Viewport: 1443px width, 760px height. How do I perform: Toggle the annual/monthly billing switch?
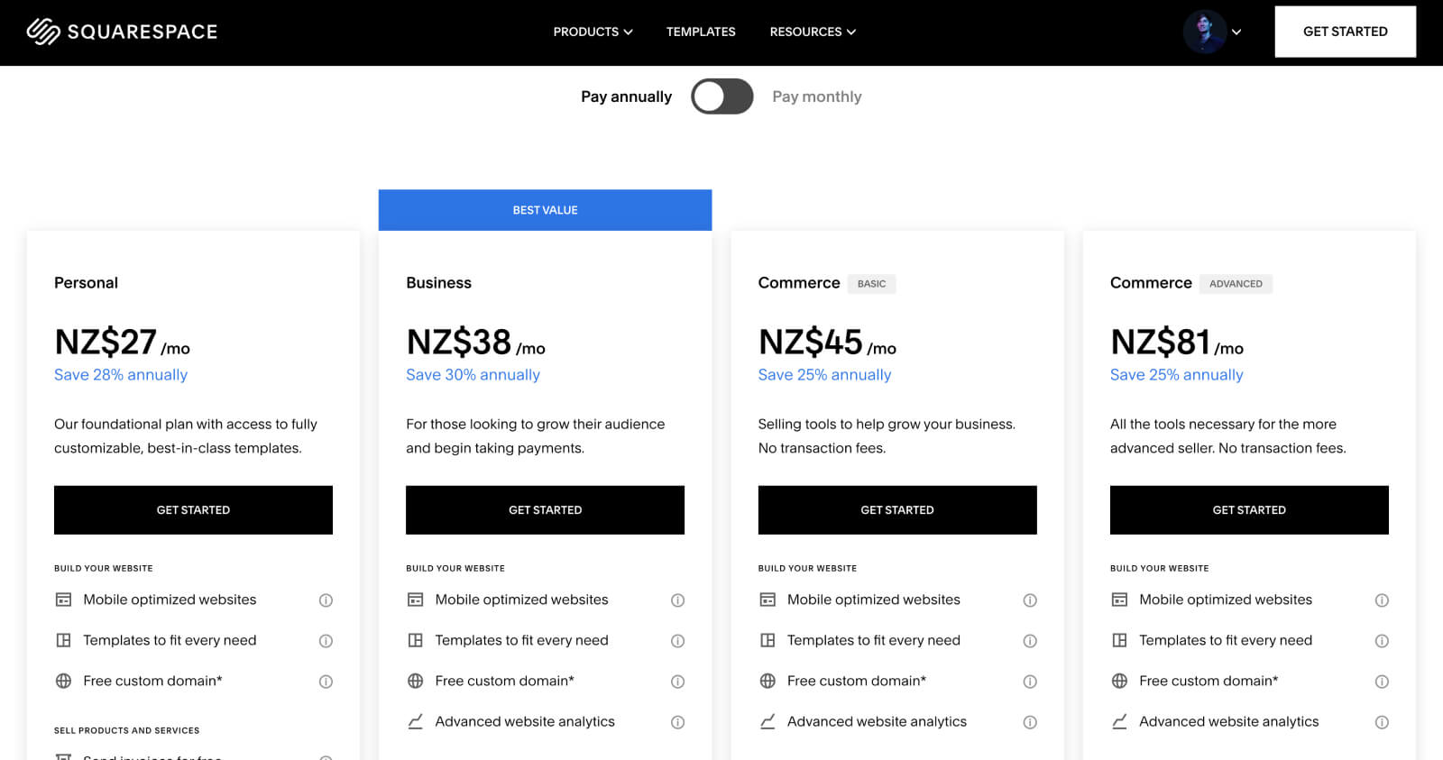(722, 96)
